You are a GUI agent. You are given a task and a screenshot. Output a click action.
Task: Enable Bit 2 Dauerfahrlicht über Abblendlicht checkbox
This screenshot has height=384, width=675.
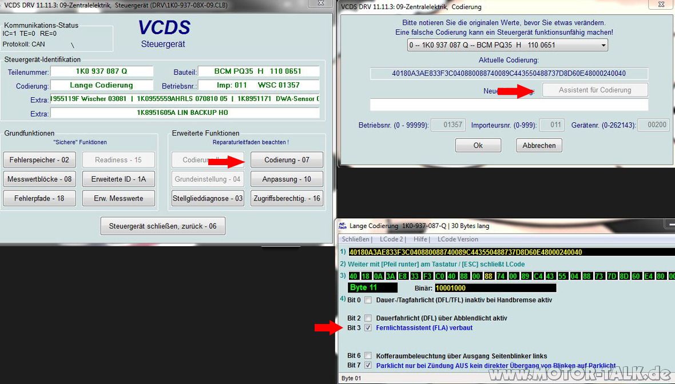click(x=368, y=318)
